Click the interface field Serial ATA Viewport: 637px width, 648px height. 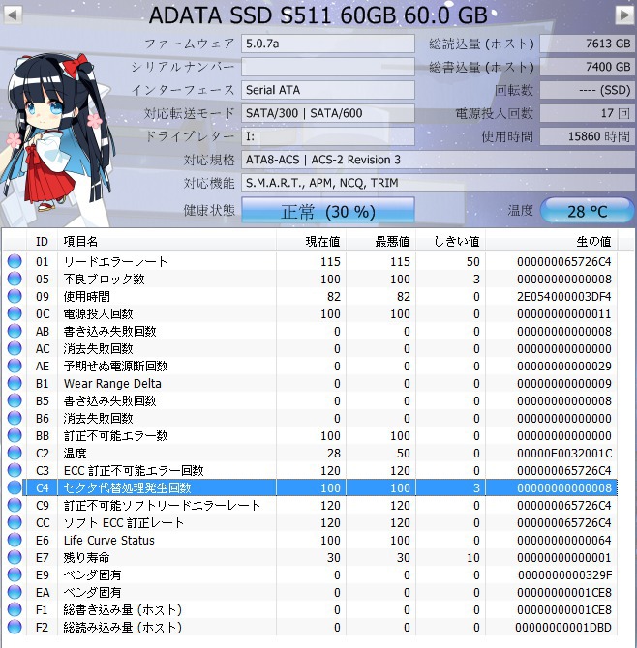point(328,90)
